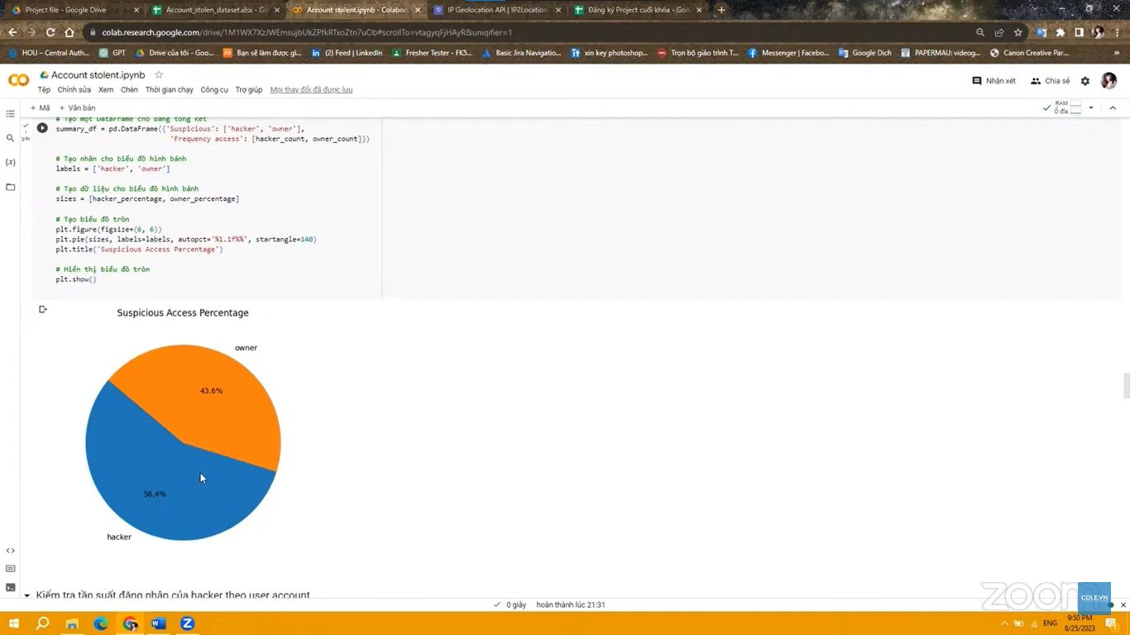Go back in browser history

pyautogui.click(x=12, y=32)
